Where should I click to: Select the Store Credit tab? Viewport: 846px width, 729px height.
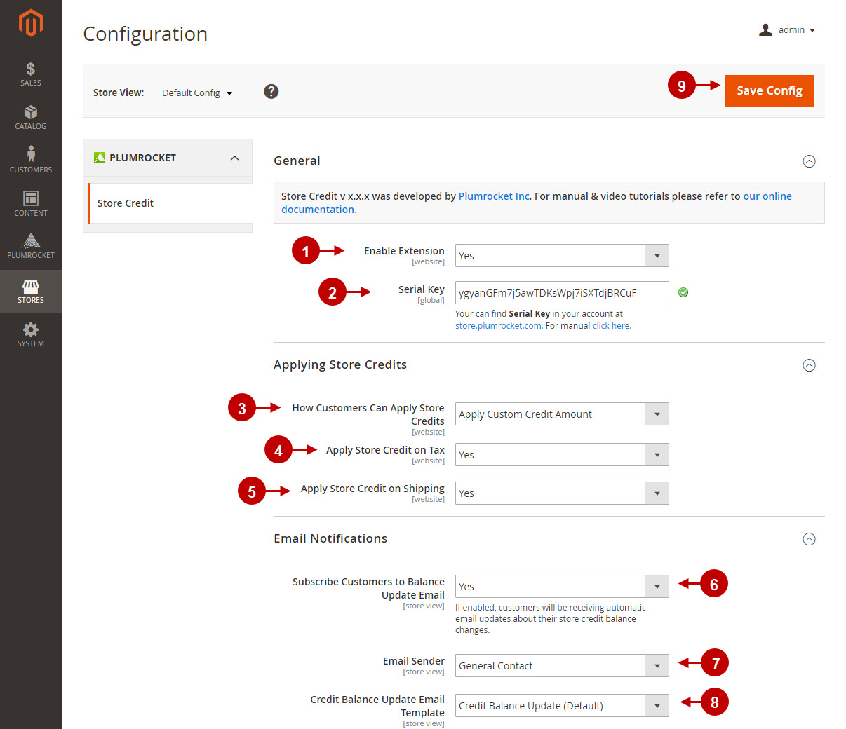click(170, 203)
